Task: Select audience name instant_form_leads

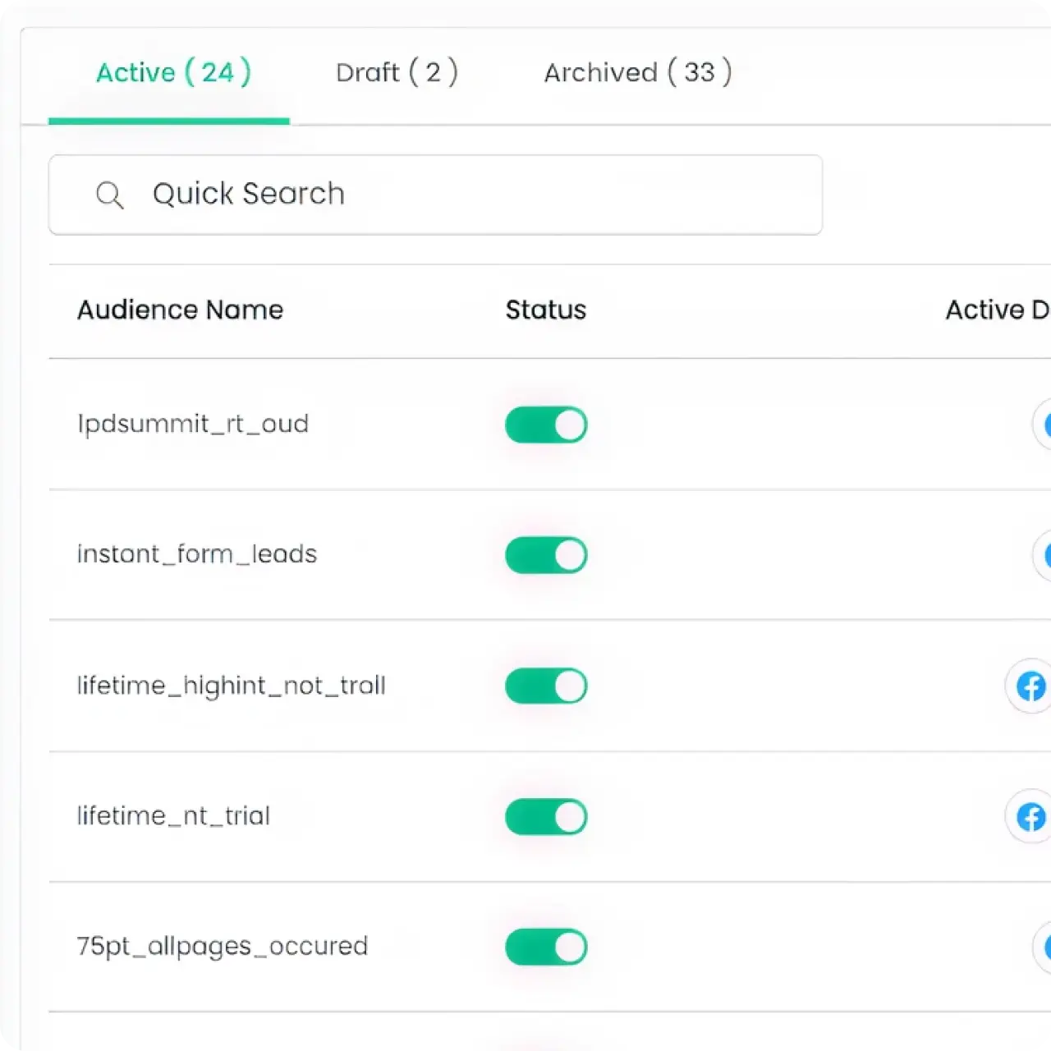Action: click(197, 554)
